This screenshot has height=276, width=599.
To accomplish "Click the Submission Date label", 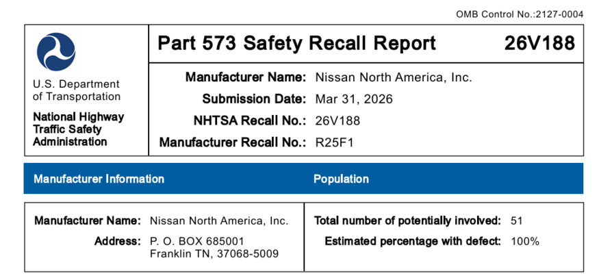I will [253, 99].
